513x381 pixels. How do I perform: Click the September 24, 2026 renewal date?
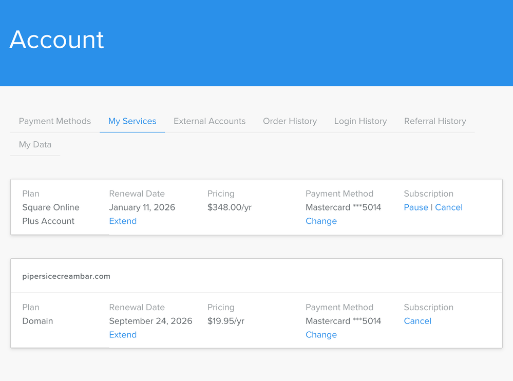[x=150, y=321]
